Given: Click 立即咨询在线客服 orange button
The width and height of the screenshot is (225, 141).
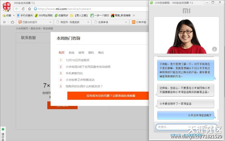Looking at the screenshot, I should tap(108, 96).
